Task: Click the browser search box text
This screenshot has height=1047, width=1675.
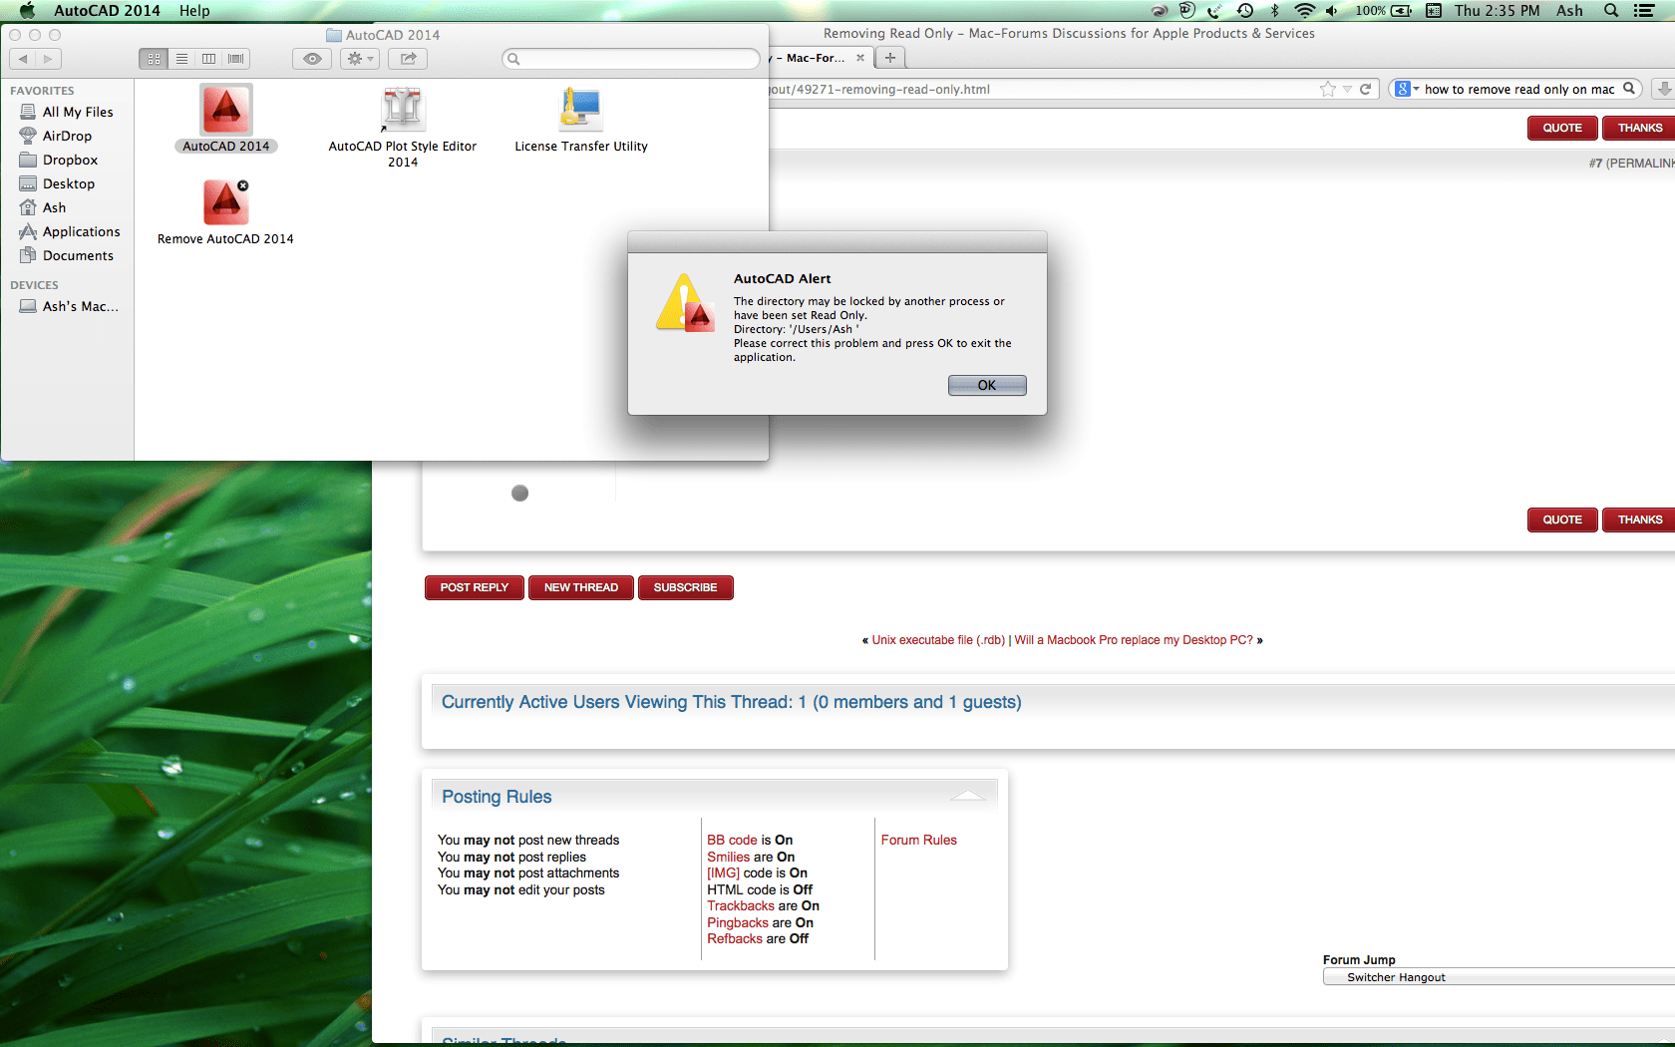Action: click(1519, 90)
